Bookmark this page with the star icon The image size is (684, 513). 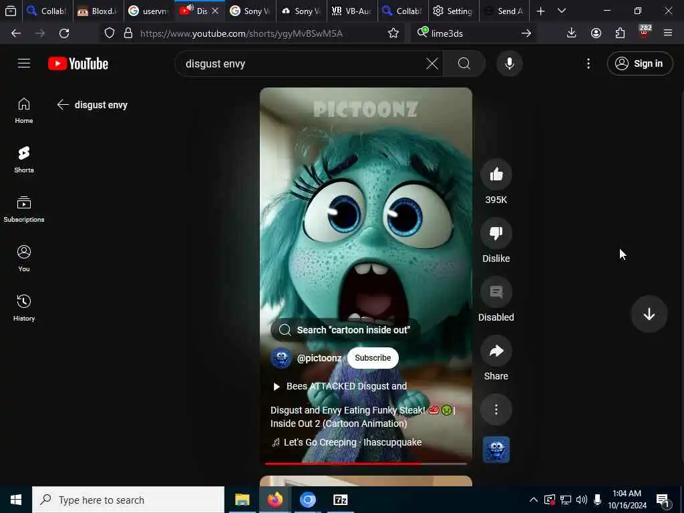393,33
